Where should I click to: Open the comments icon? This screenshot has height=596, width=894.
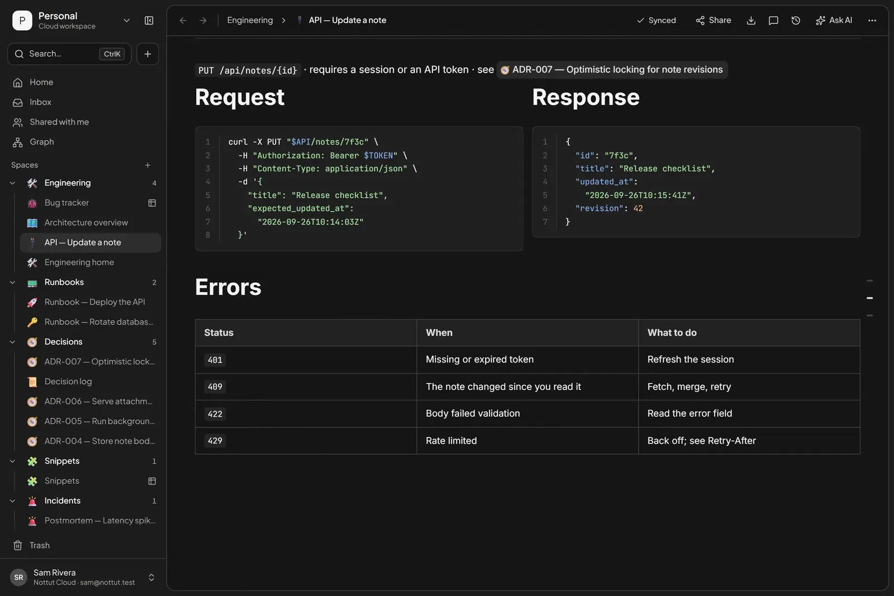tap(773, 21)
